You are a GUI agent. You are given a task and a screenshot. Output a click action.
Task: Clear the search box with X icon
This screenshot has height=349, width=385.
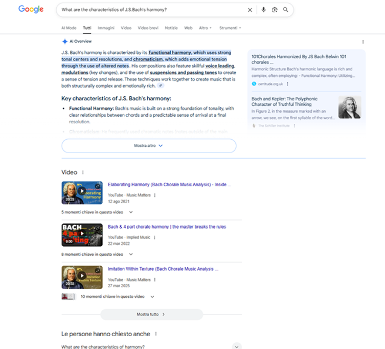click(x=250, y=10)
